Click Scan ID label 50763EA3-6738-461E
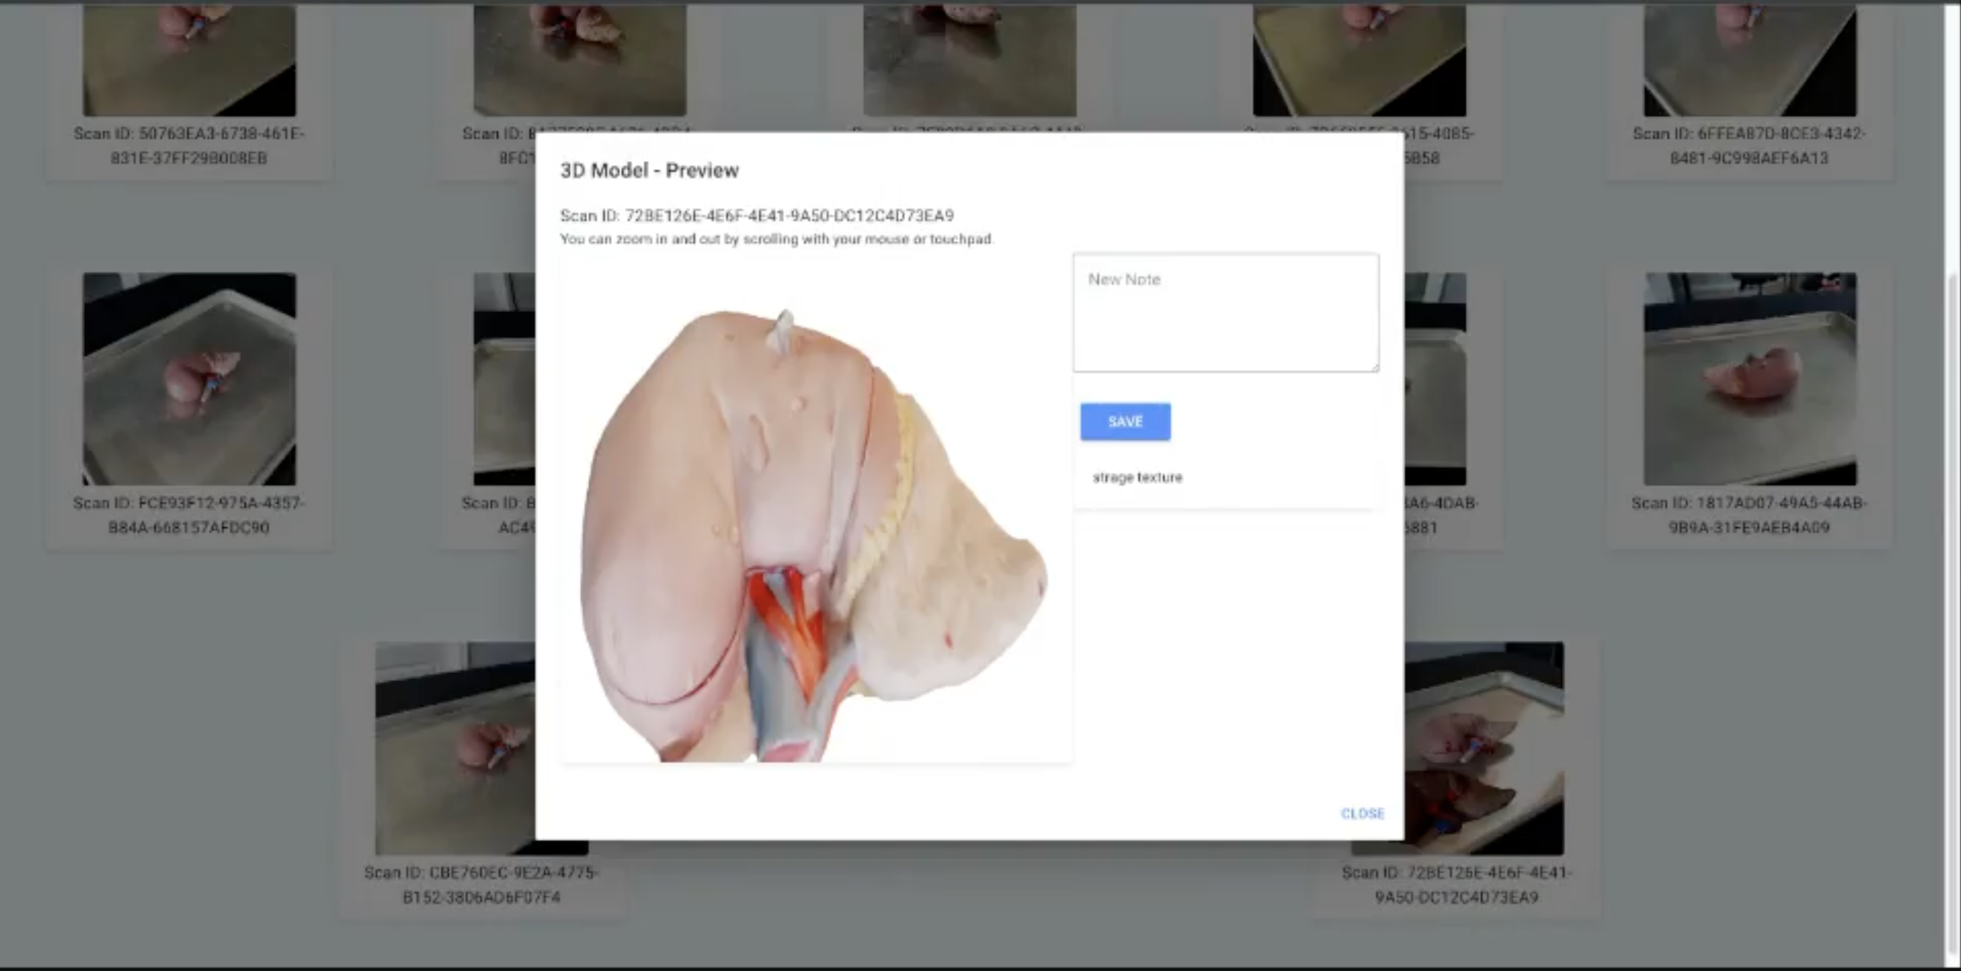Viewport: 1961px width, 971px height. coord(189,146)
